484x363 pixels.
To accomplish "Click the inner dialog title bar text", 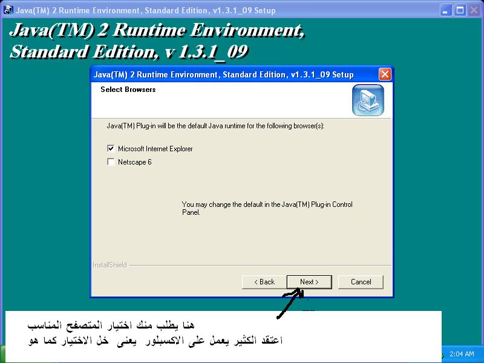I will pos(223,74).
